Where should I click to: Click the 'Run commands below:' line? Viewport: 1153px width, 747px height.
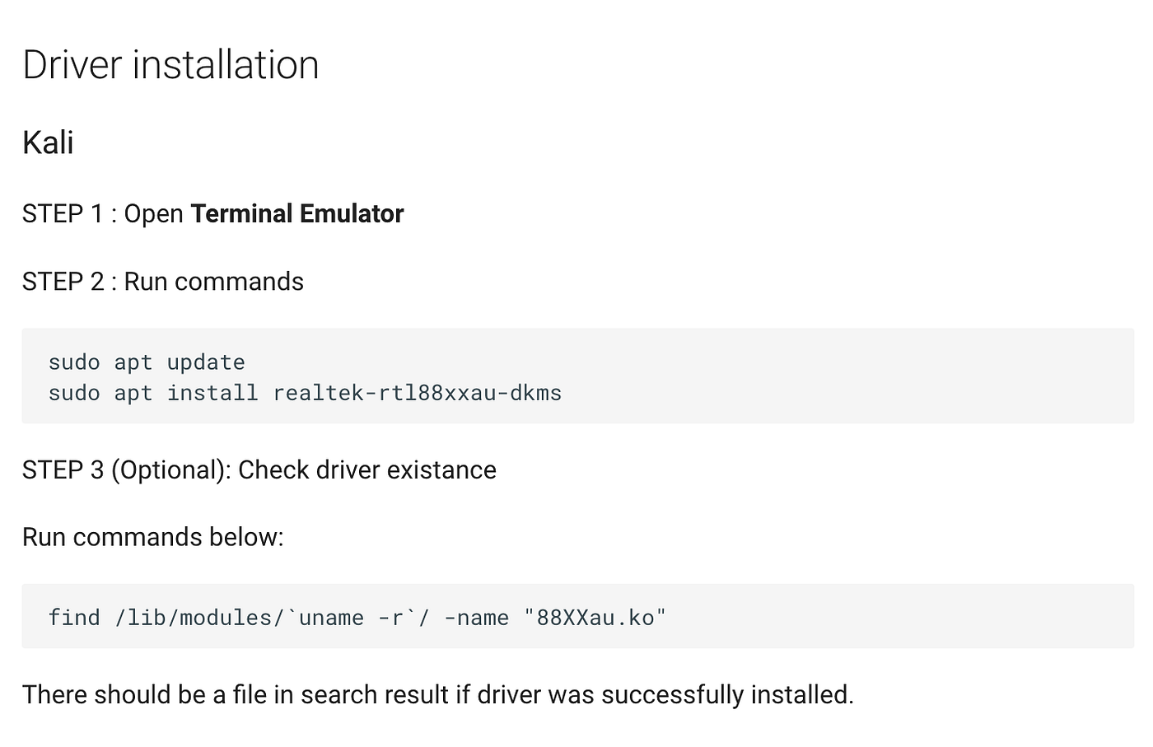[153, 537]
